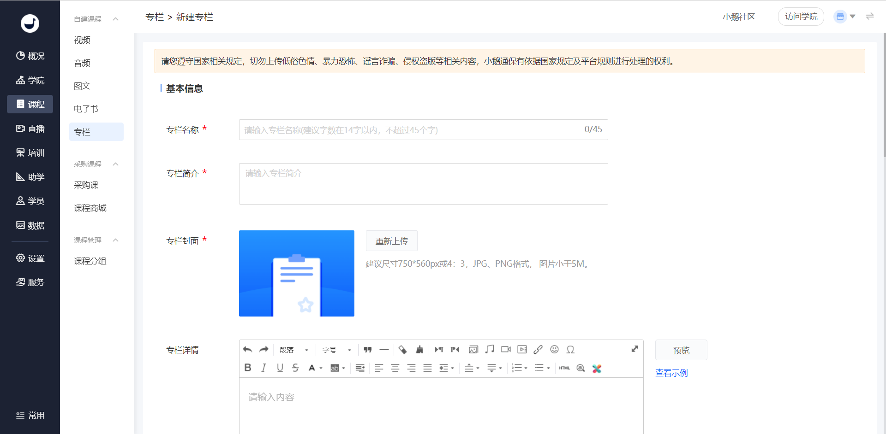Undo the last edit in the editor
Image resolution: width=886 pixels, height=434 pixels.
click(247, 350)
